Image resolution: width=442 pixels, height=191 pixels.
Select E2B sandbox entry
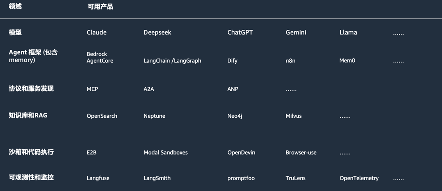(91, 152)
